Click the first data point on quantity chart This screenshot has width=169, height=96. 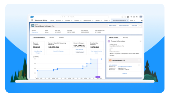click(x=37, y=71)
